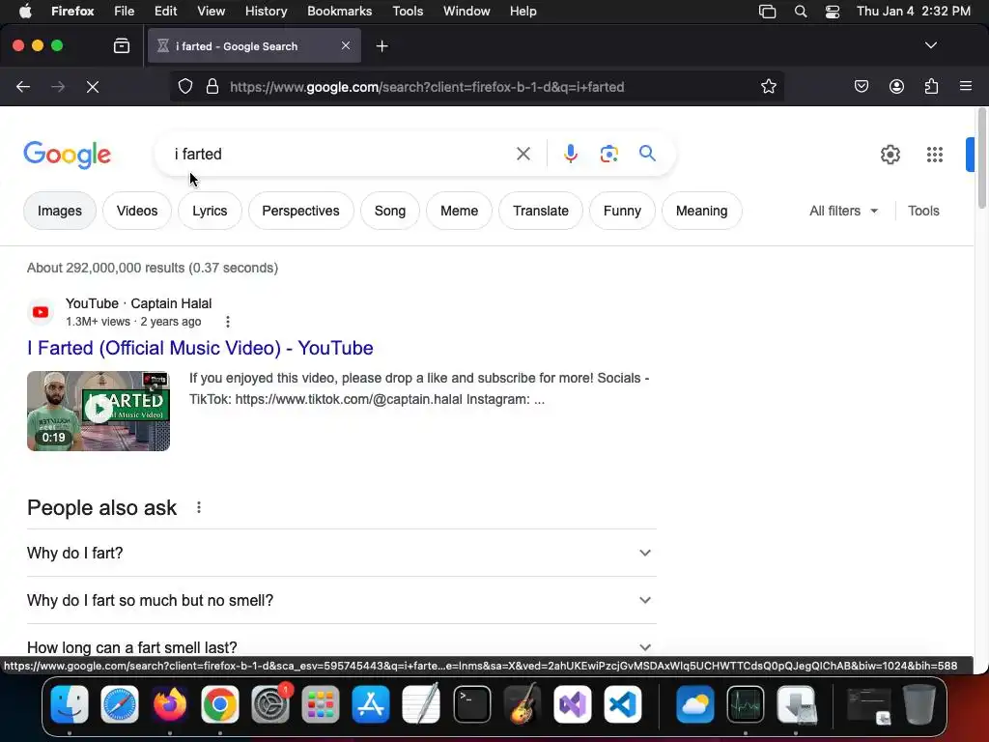Clear the Google search box text
This screenshot has height=742, width=989.
(x=523, y=154)
